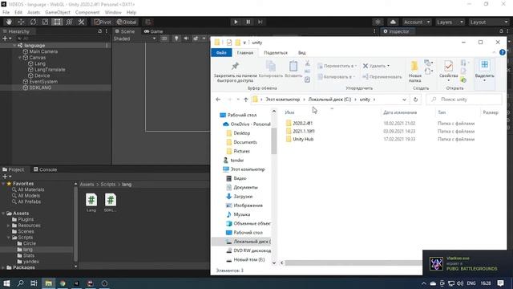Open Unity's Assets menu
Viewport: 513px width, 289px height.
click(x=34, y=13)
